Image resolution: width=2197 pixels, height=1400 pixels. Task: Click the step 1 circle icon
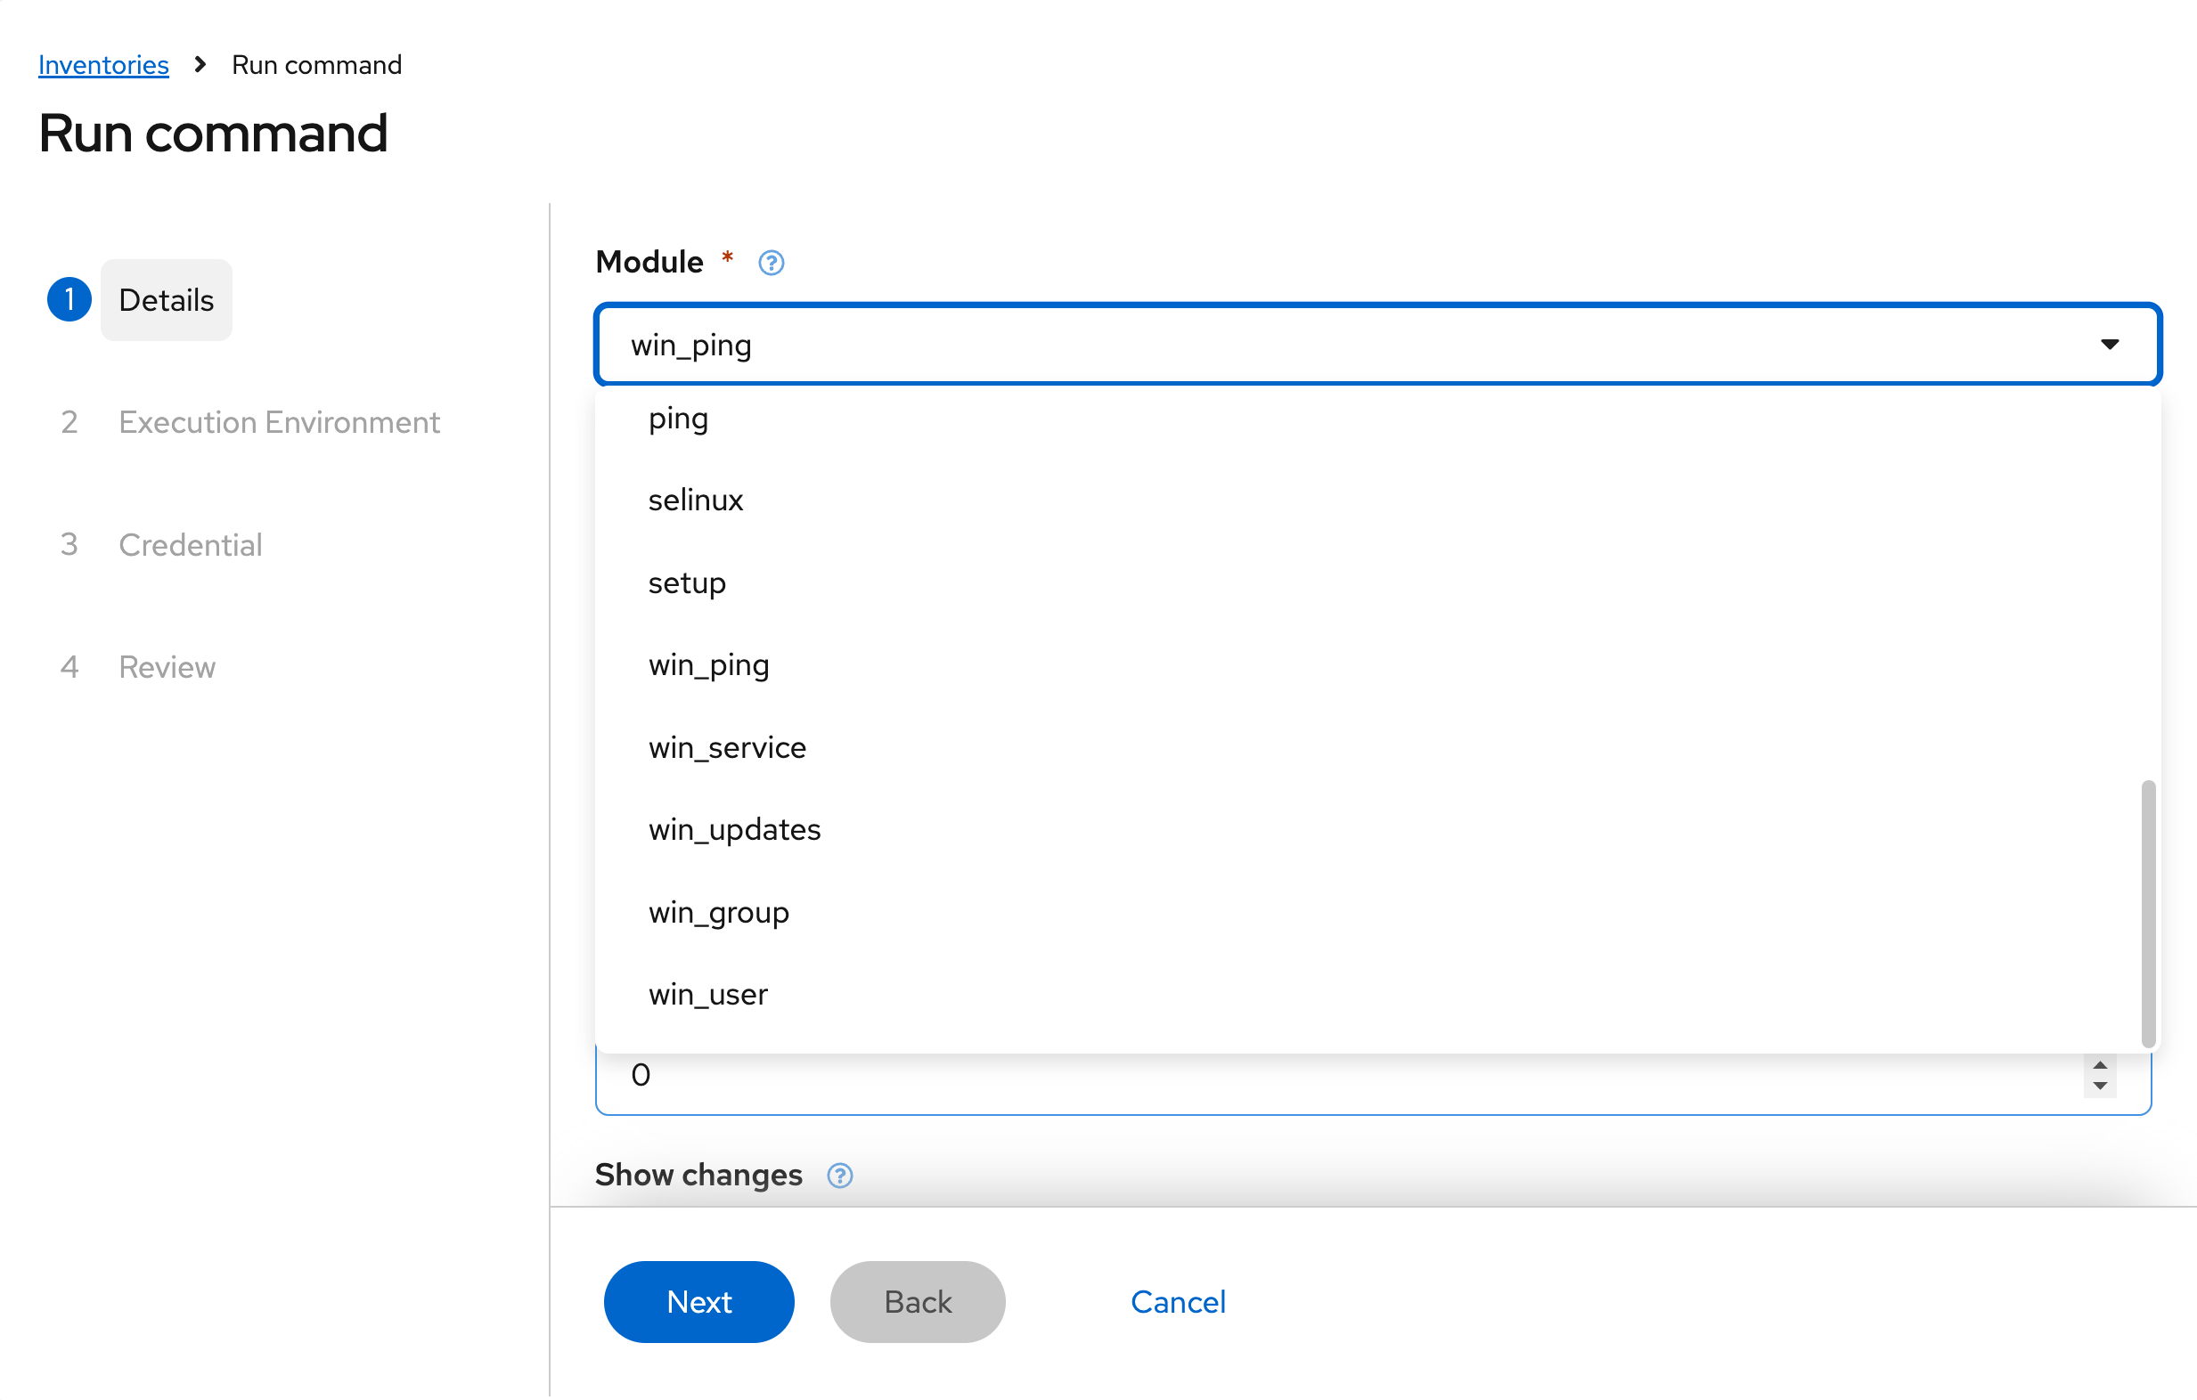pos(69,300)
